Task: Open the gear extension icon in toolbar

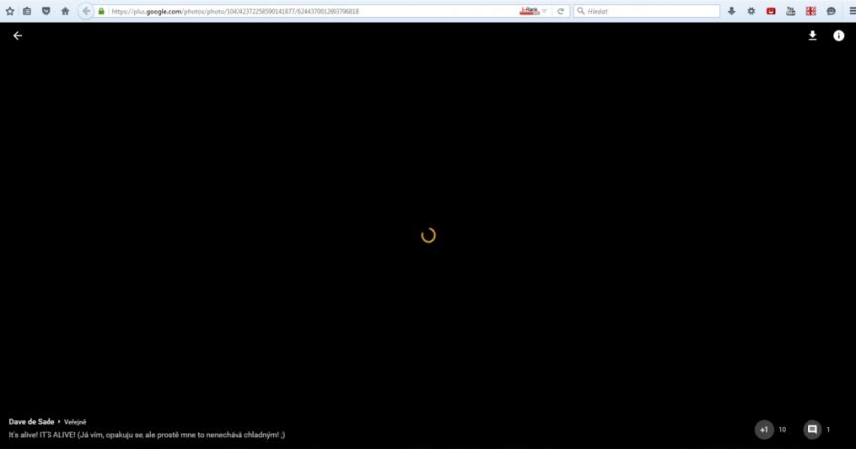Action: tap(751, 11)
